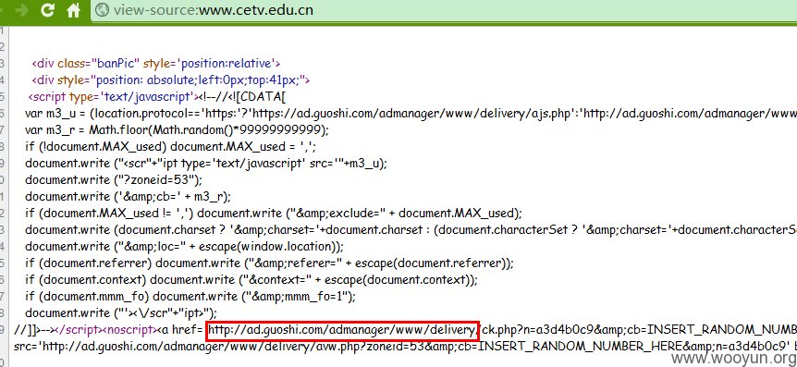Click the "<scr"+"ipt type=" document.write line

(206, 164)
